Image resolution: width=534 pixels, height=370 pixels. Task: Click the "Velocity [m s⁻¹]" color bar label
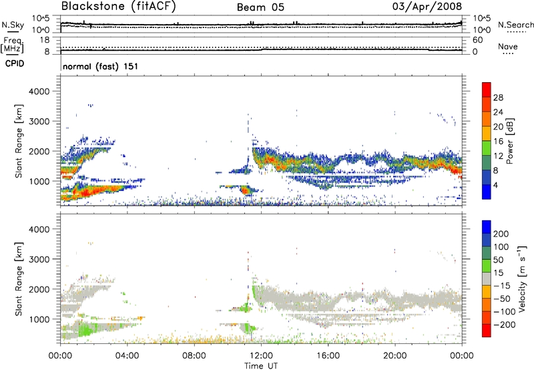(522, 279)
